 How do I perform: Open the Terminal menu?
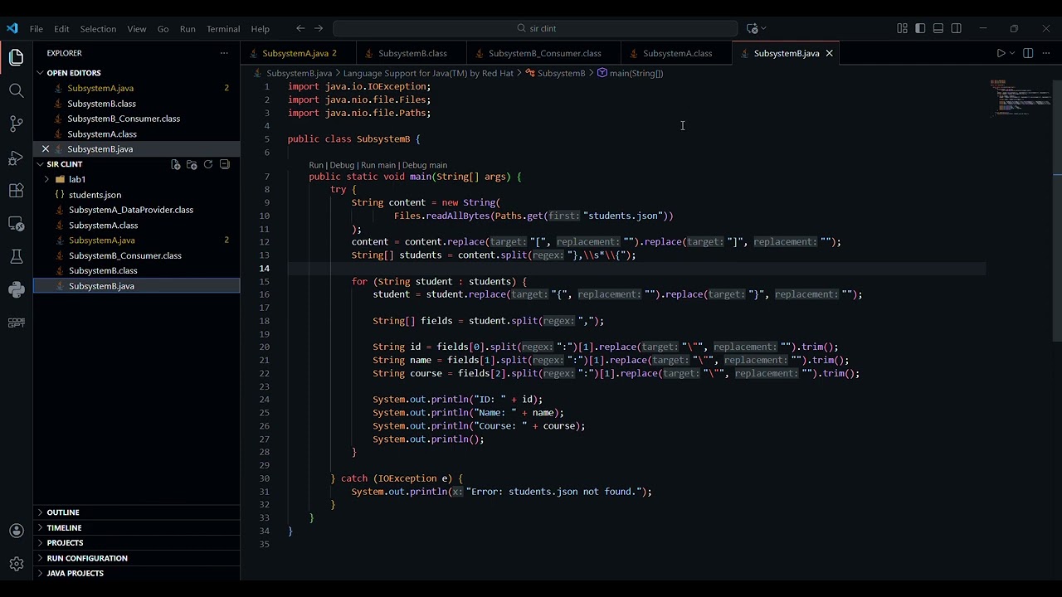[x=223, y=28]
